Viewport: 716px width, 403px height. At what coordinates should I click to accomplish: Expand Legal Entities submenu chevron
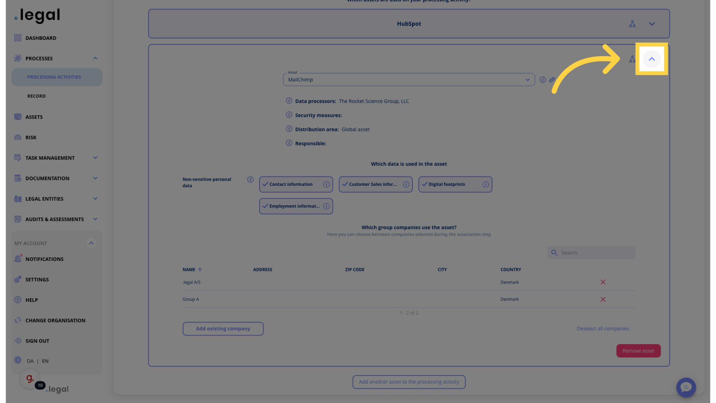[95, 199]
